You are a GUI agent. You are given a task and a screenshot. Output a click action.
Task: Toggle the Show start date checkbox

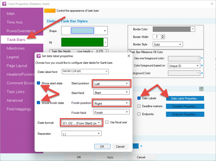[39, 83]
